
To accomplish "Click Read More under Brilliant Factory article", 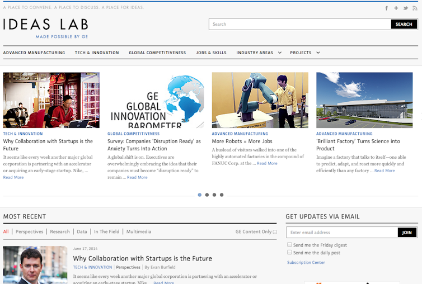I will tap(385, 171).
